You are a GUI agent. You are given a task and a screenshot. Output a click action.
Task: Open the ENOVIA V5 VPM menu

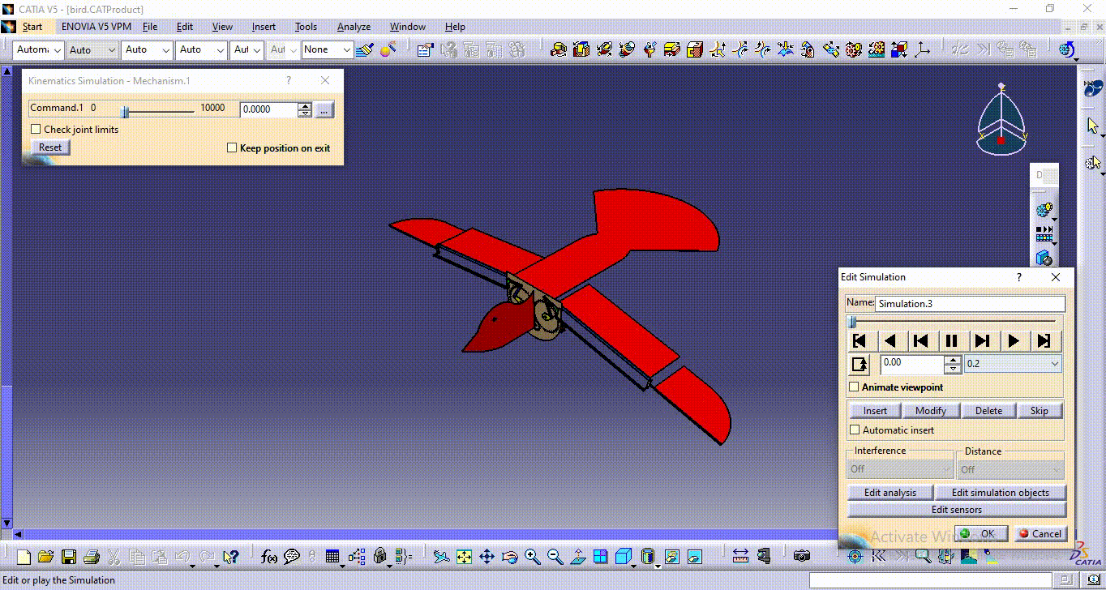pos(96,27)
